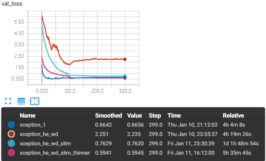Click the red endpoint marker on the chart
The image size is (266, 161).
coord(125,59)
